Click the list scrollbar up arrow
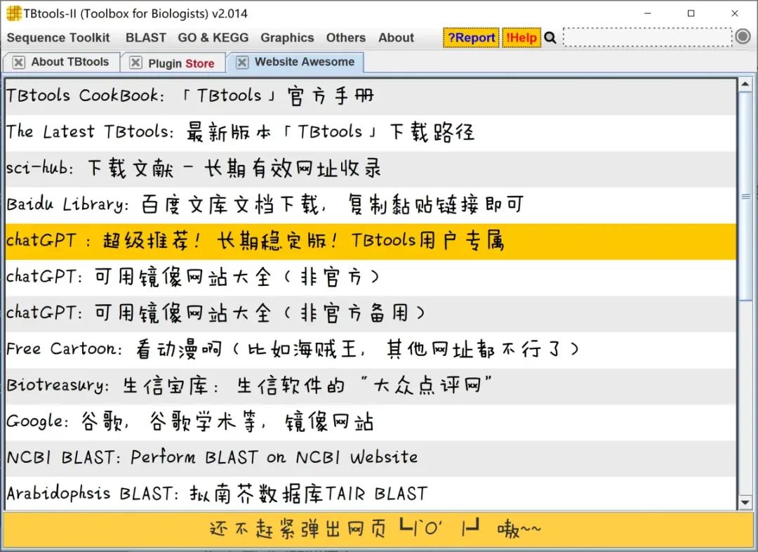The width and height of the screenshot is (758, 552). click(745, 85)
